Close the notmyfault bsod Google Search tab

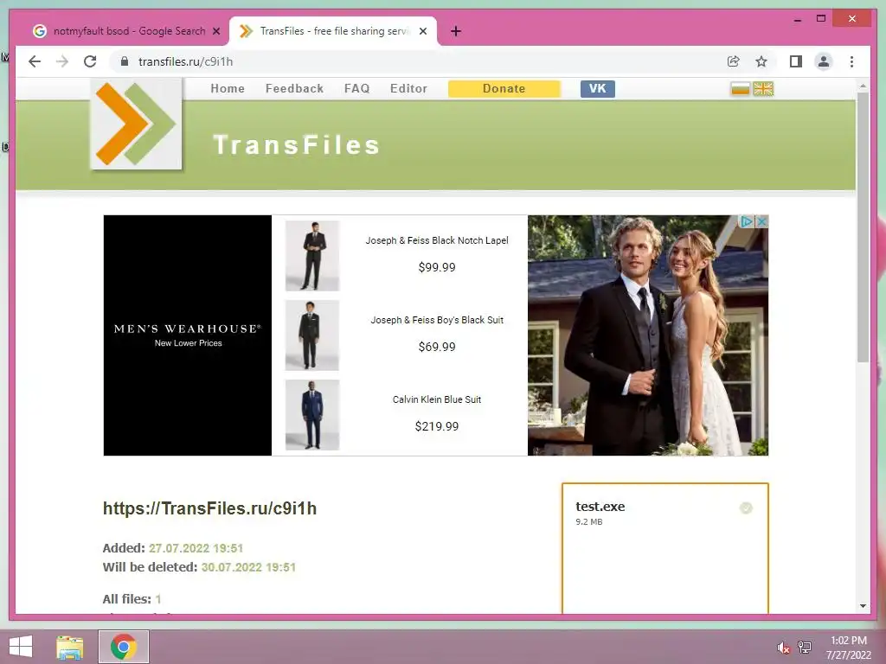215,32
